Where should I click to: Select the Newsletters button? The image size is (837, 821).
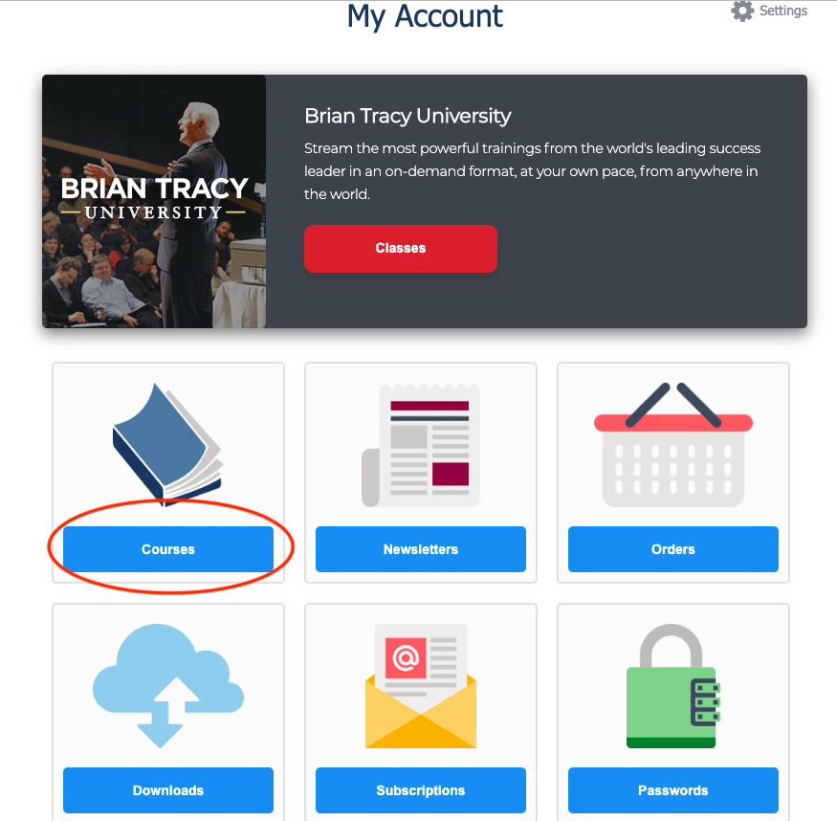[x=421, y=549]
